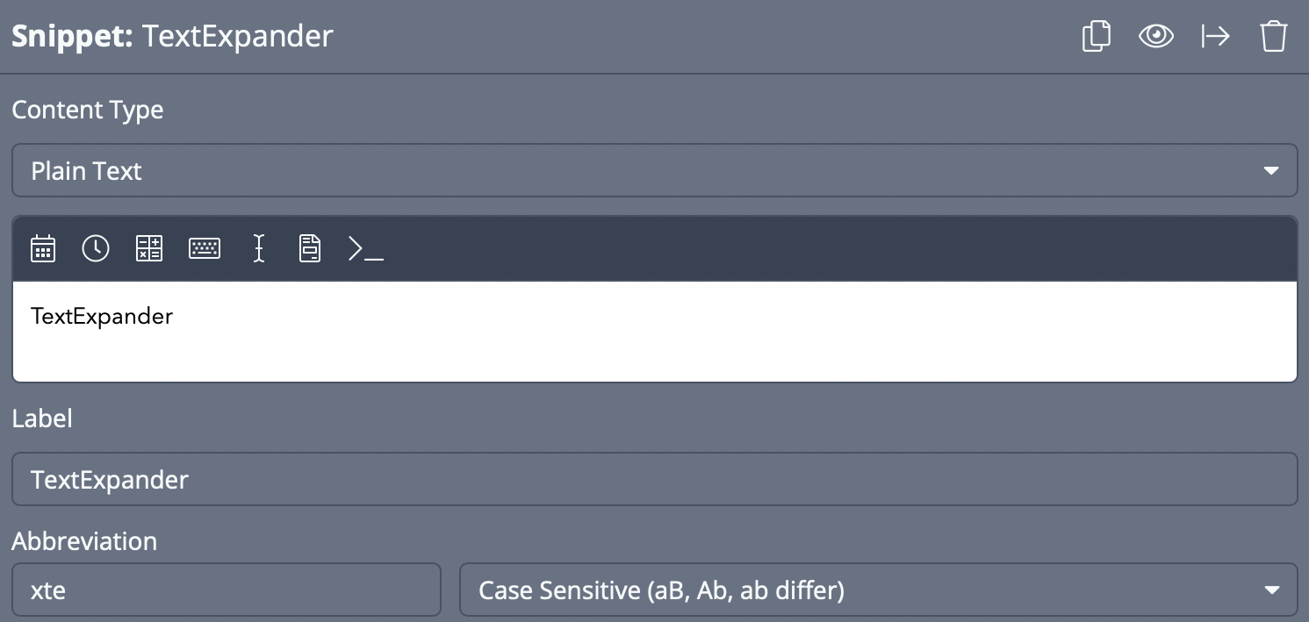
Task: Open the fill-in form icon
Action: (310, 249)
